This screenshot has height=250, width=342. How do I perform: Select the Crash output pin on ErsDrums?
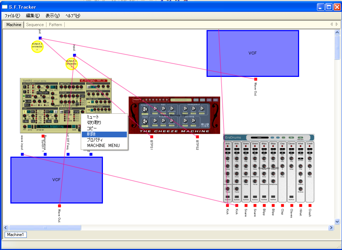point(310,205)
